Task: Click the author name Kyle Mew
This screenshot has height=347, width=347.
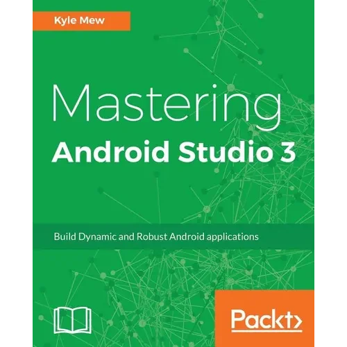Action: [79, 21]
